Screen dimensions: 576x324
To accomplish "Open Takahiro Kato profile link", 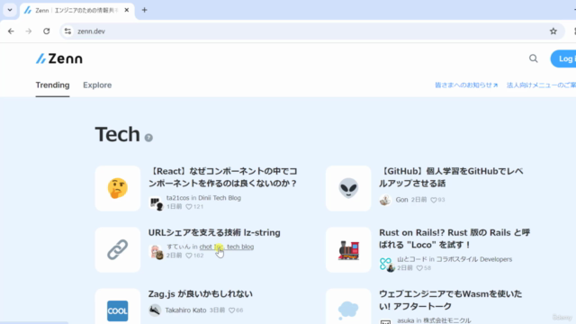I will (x=185, y=310).
